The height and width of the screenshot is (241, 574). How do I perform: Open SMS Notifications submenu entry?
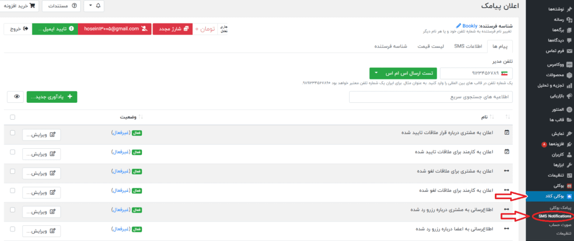(554, 216)
